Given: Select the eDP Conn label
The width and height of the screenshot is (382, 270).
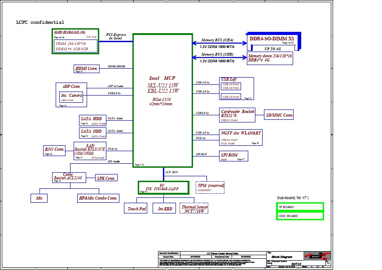Looking at the screenshot, I should (x=71, y=87).
